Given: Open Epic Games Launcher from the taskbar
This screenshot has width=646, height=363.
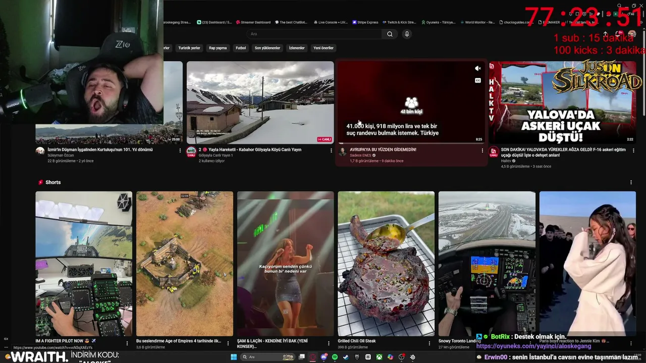Looking at the screenshot, I should tap(357, 357).
